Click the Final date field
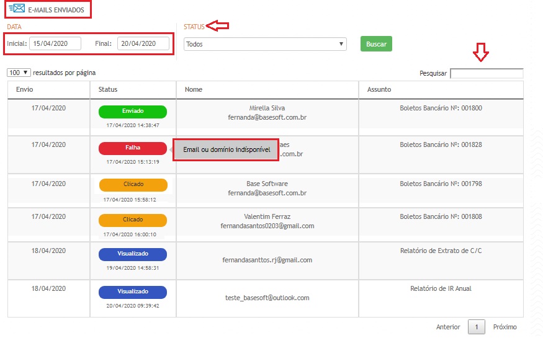Viewport: 543px width, 338px height. (x=143, y=43)
